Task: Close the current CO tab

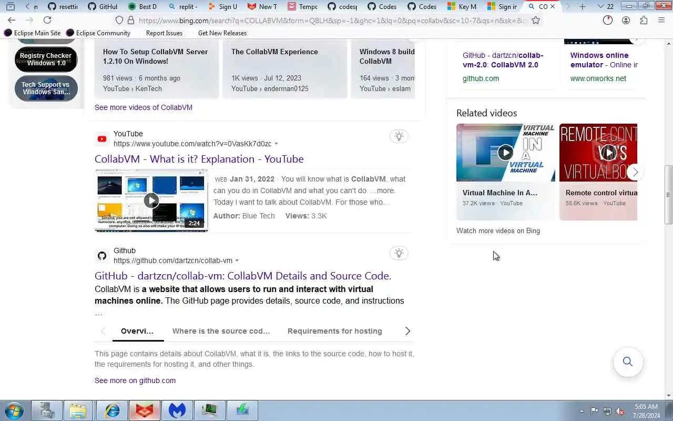Action: [552, 6]
